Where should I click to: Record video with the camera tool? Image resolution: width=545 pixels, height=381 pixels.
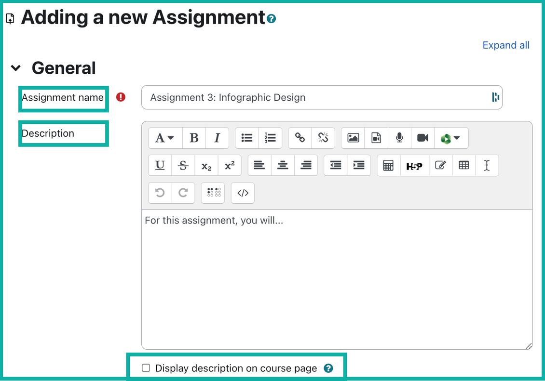point(423,138)
